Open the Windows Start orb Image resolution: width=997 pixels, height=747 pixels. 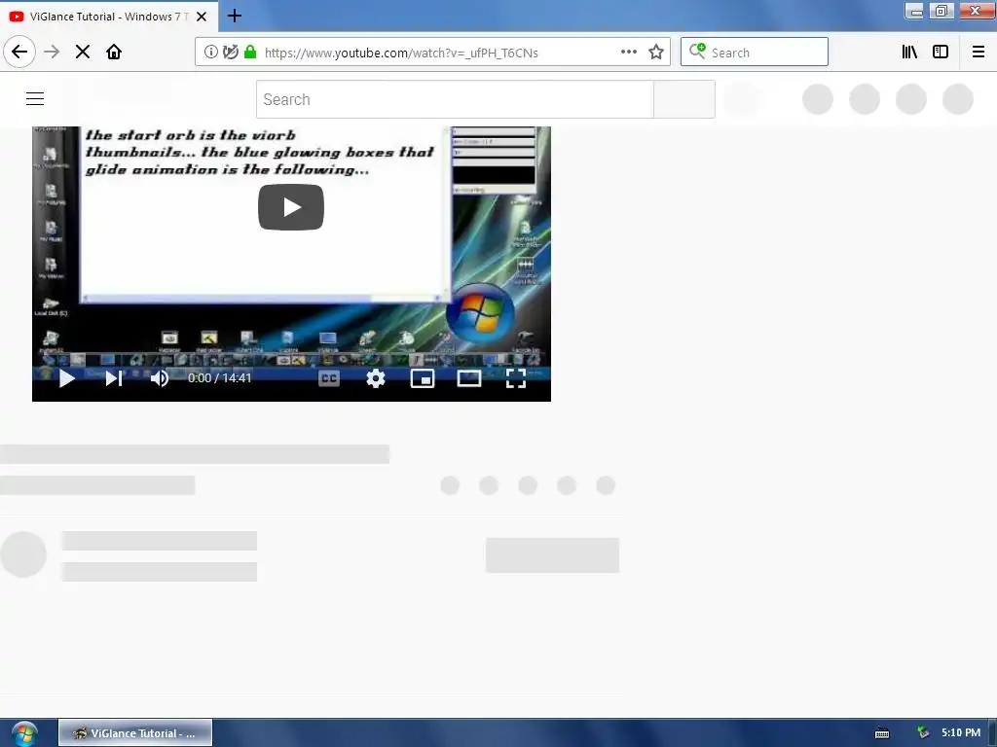[x=24, y=733]
